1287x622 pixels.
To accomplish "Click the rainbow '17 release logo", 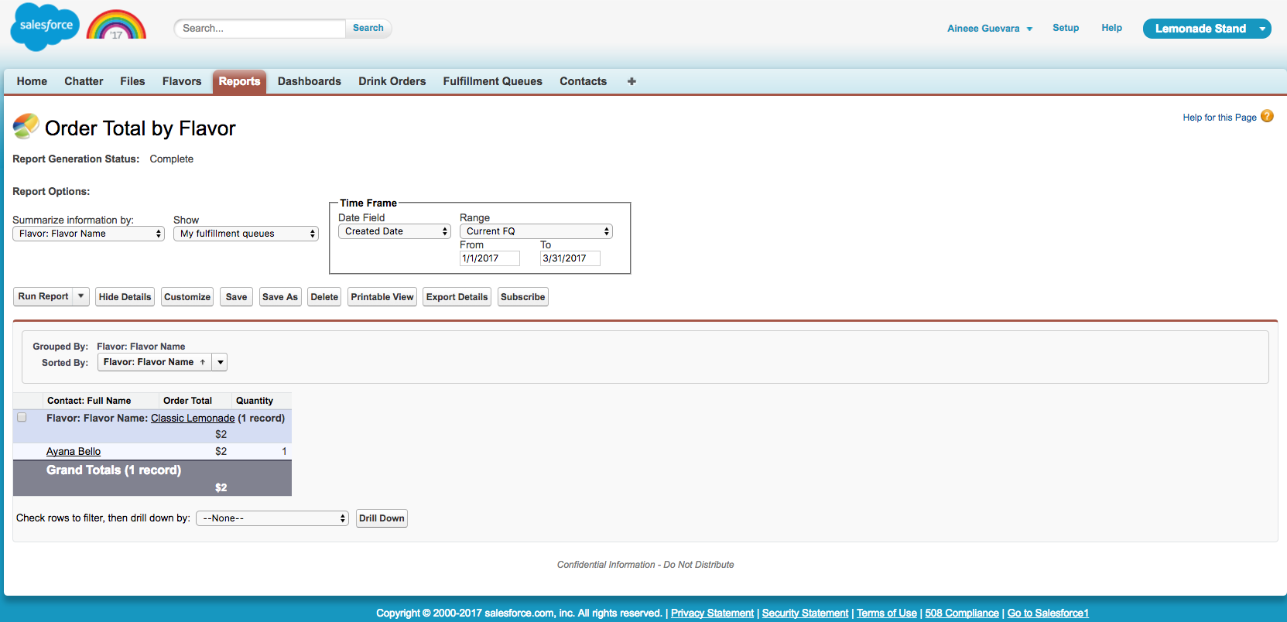I will coord(116,25).
